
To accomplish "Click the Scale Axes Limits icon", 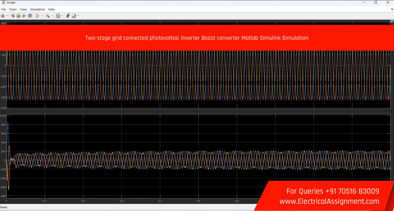I will tap(58, 16).
